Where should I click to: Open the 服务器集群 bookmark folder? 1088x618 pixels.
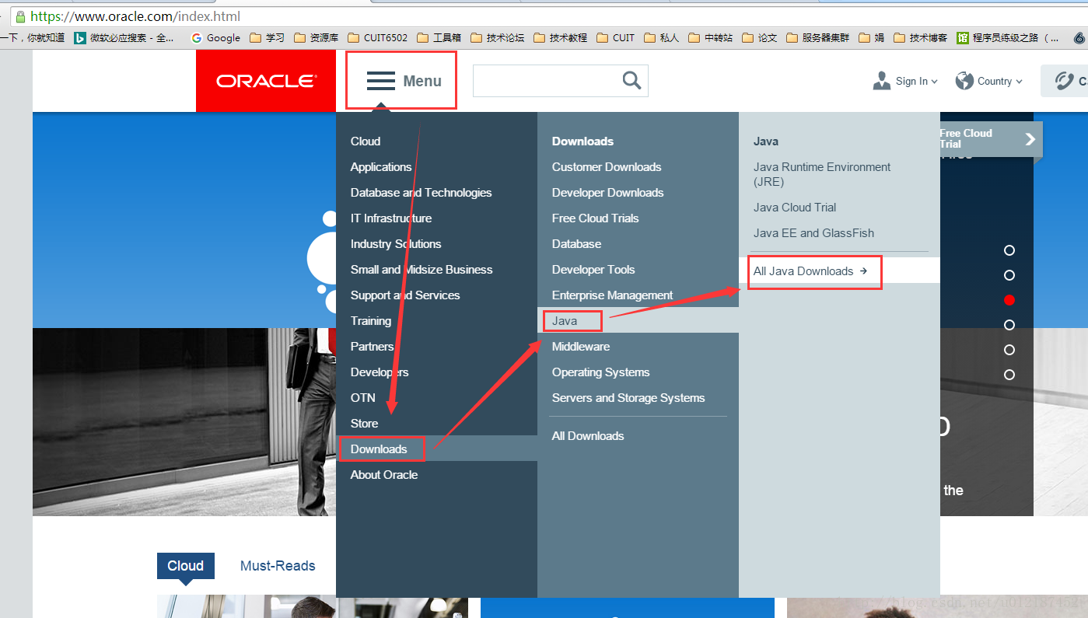pyautogui.click(x=818, y=37)
